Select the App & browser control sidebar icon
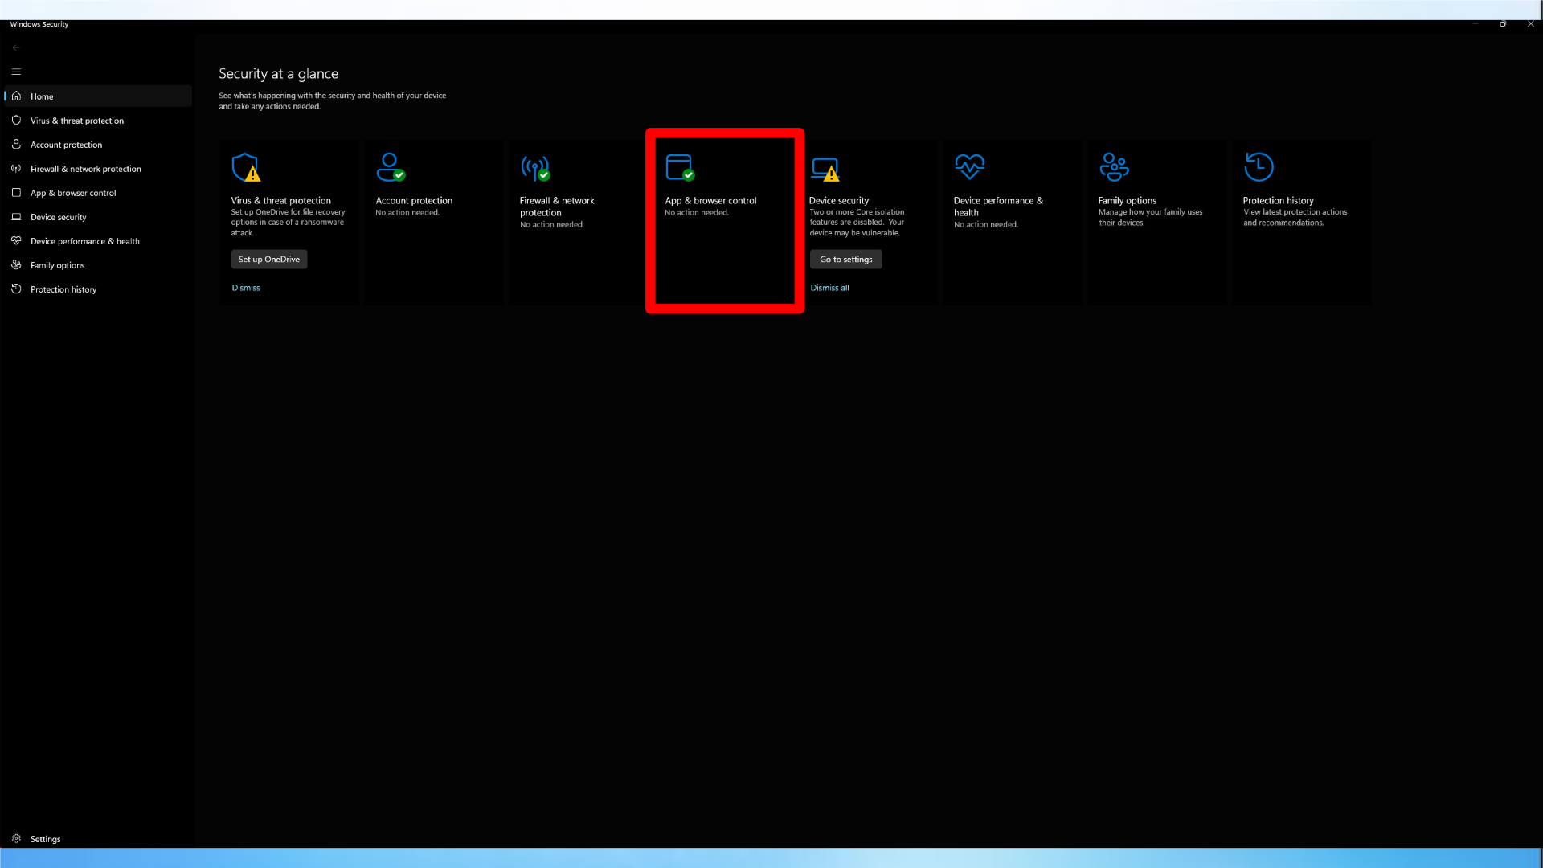Image resolution: width=1543 pixels, height=868 pixels. 16,192
